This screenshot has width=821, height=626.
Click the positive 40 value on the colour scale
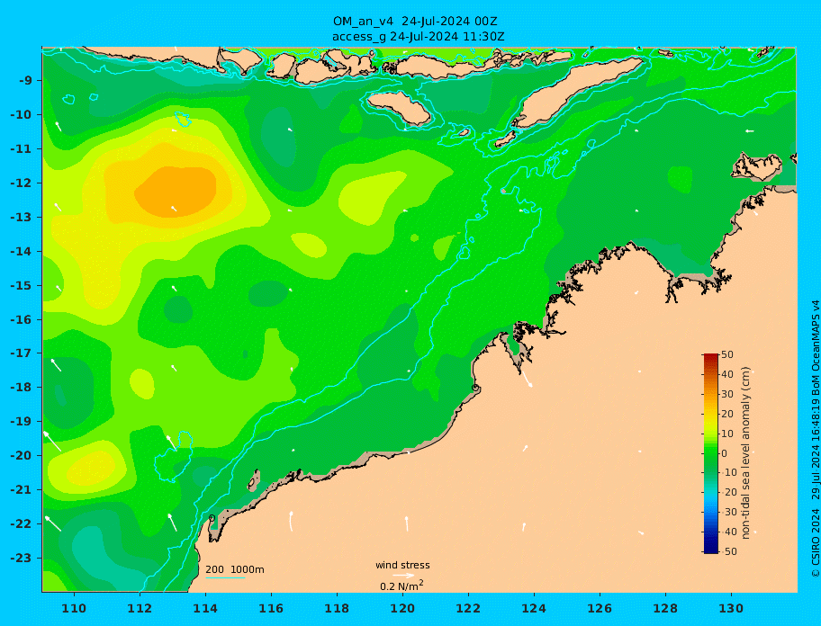pyautogui.click(x=727, y=374)
